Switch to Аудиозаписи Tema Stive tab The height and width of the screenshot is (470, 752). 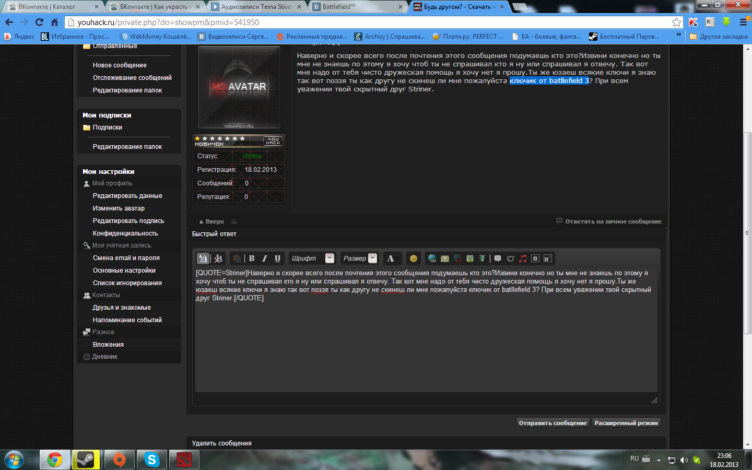tap(255, 7)
